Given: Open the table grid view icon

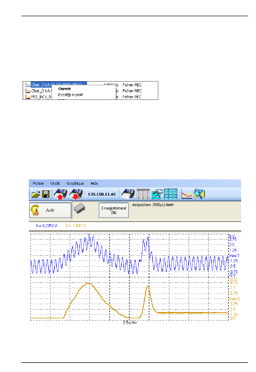Looking at the screenshot, I should pyautogui.click(x=143, y=194).
